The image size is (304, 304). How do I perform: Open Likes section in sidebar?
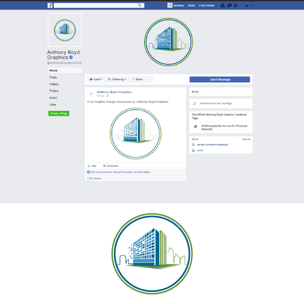coord(53,105)
